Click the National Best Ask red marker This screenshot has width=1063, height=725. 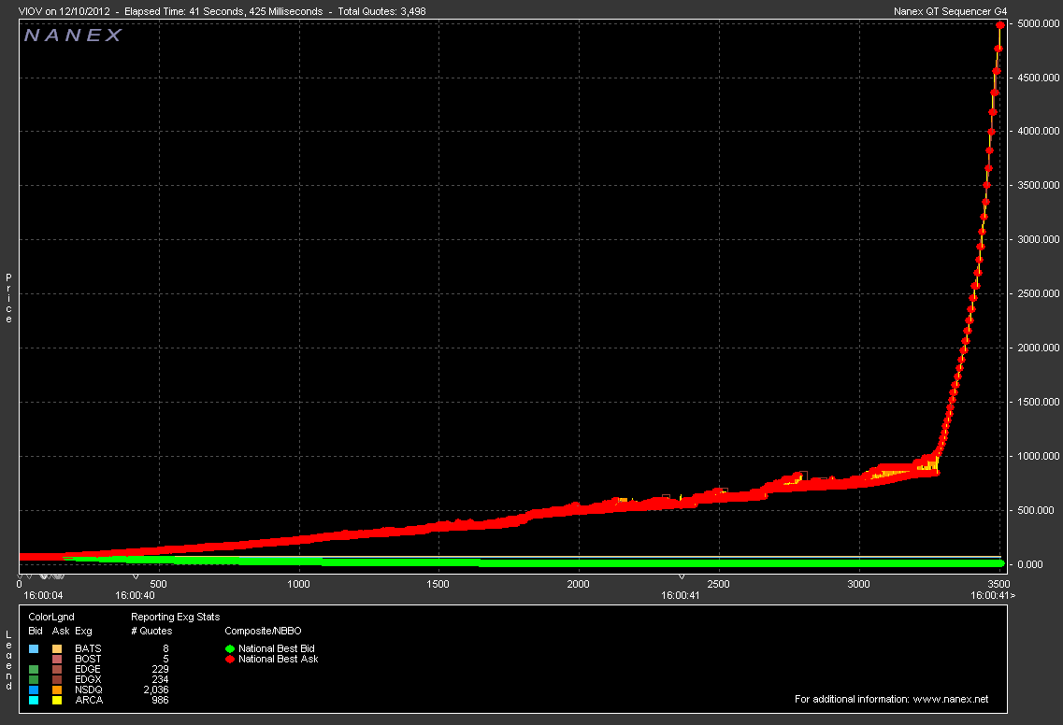[x=230, y=660]
